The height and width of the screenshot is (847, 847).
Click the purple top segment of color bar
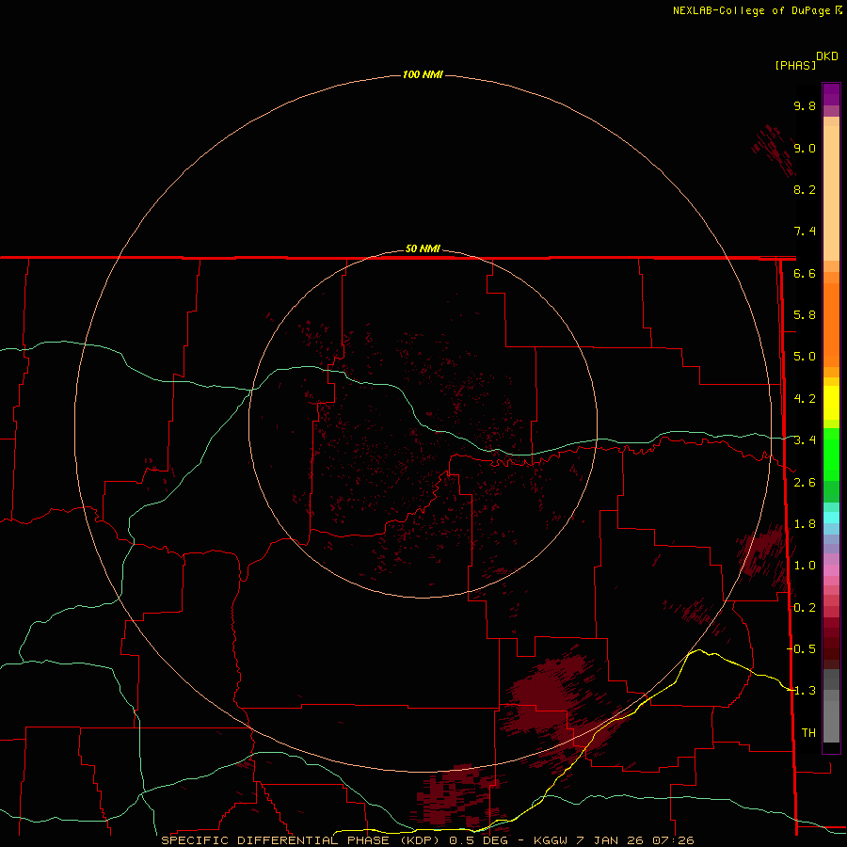831,94
